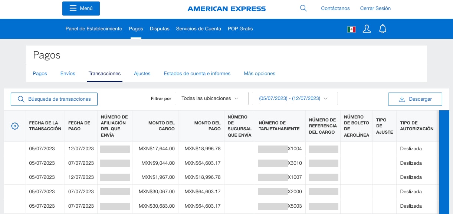Switch to the Envíos tab
The height and width of the screenshot is (214, 453).
(68, 73)
